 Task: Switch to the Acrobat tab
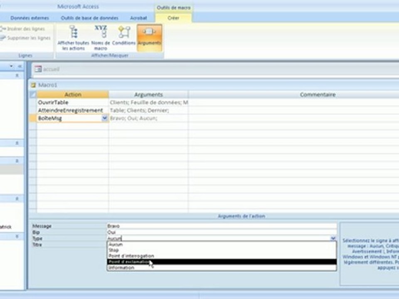(139, 18)
